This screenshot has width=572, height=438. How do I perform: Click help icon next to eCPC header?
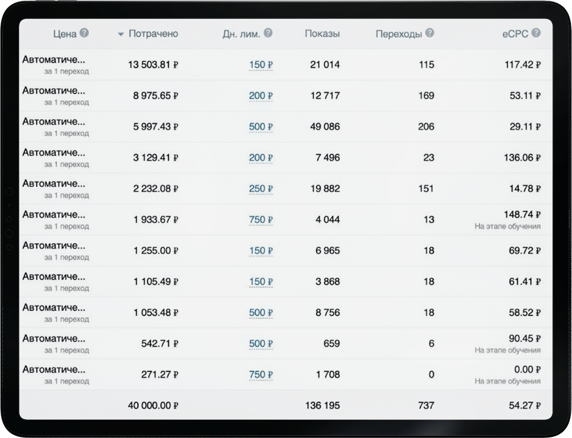pos(536,33)
